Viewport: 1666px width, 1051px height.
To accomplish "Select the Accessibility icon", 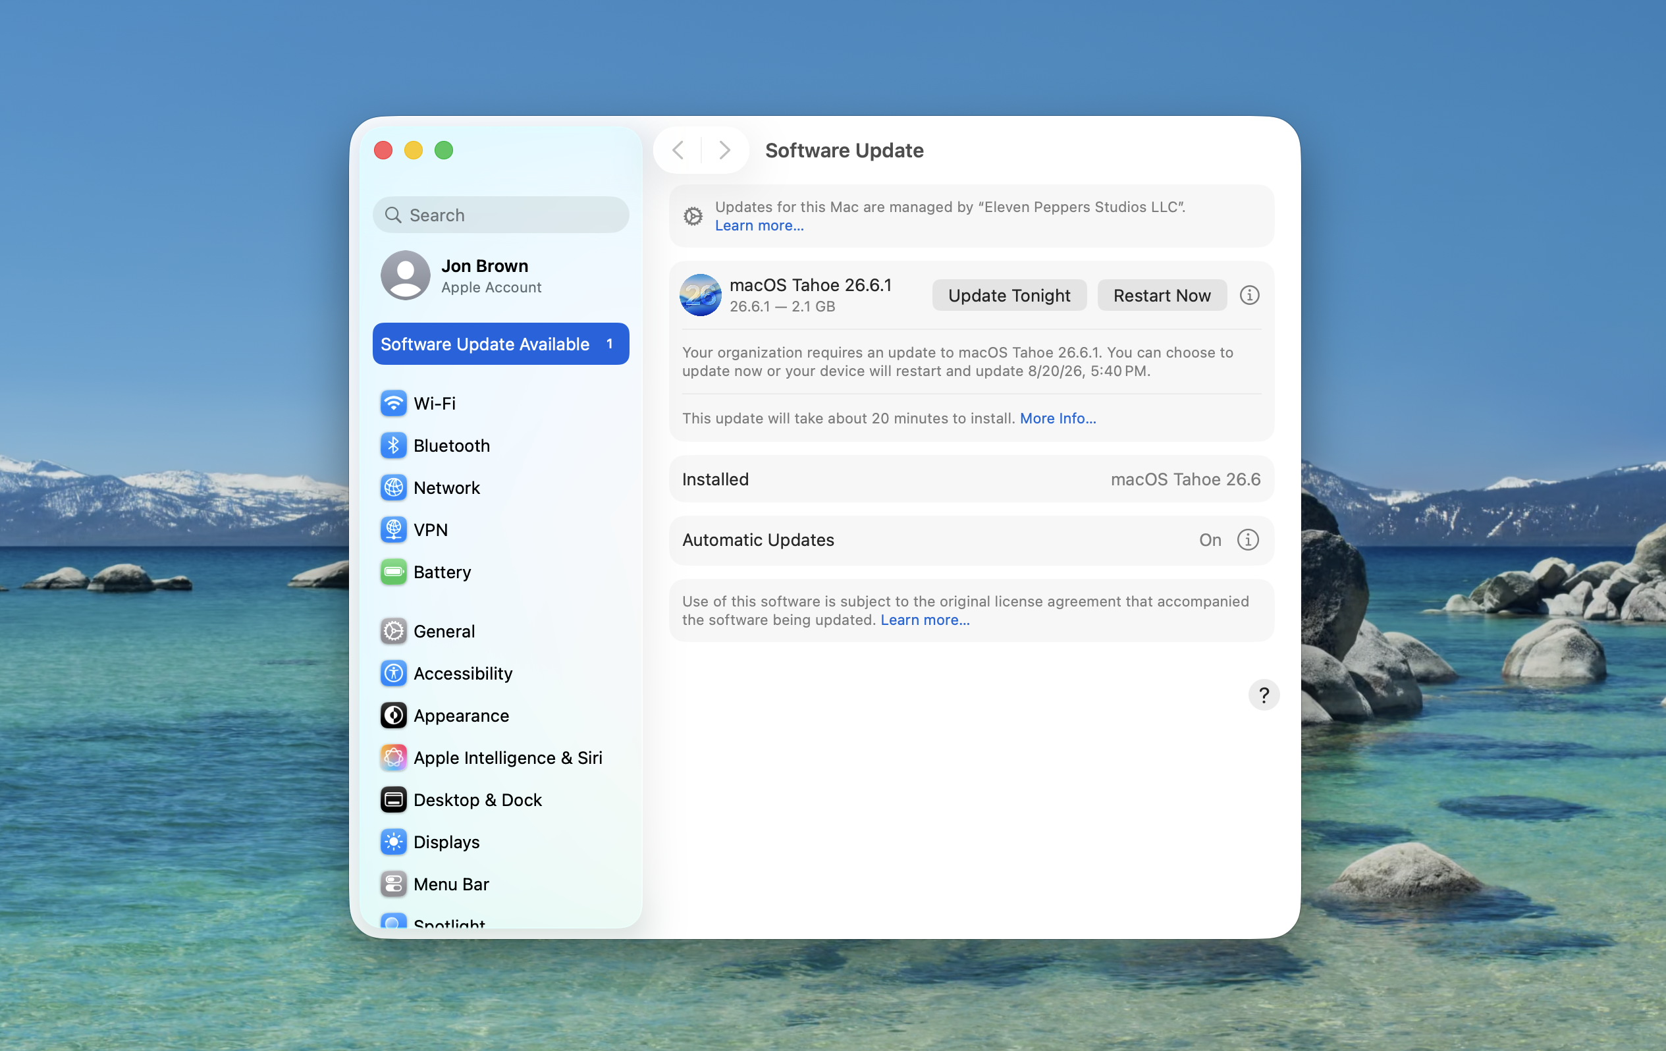I will point(393,674).
